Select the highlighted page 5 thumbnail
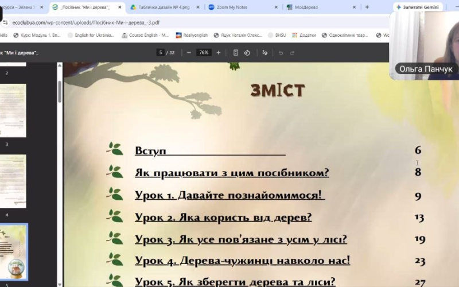459x287 pixels. pos(14,252)
